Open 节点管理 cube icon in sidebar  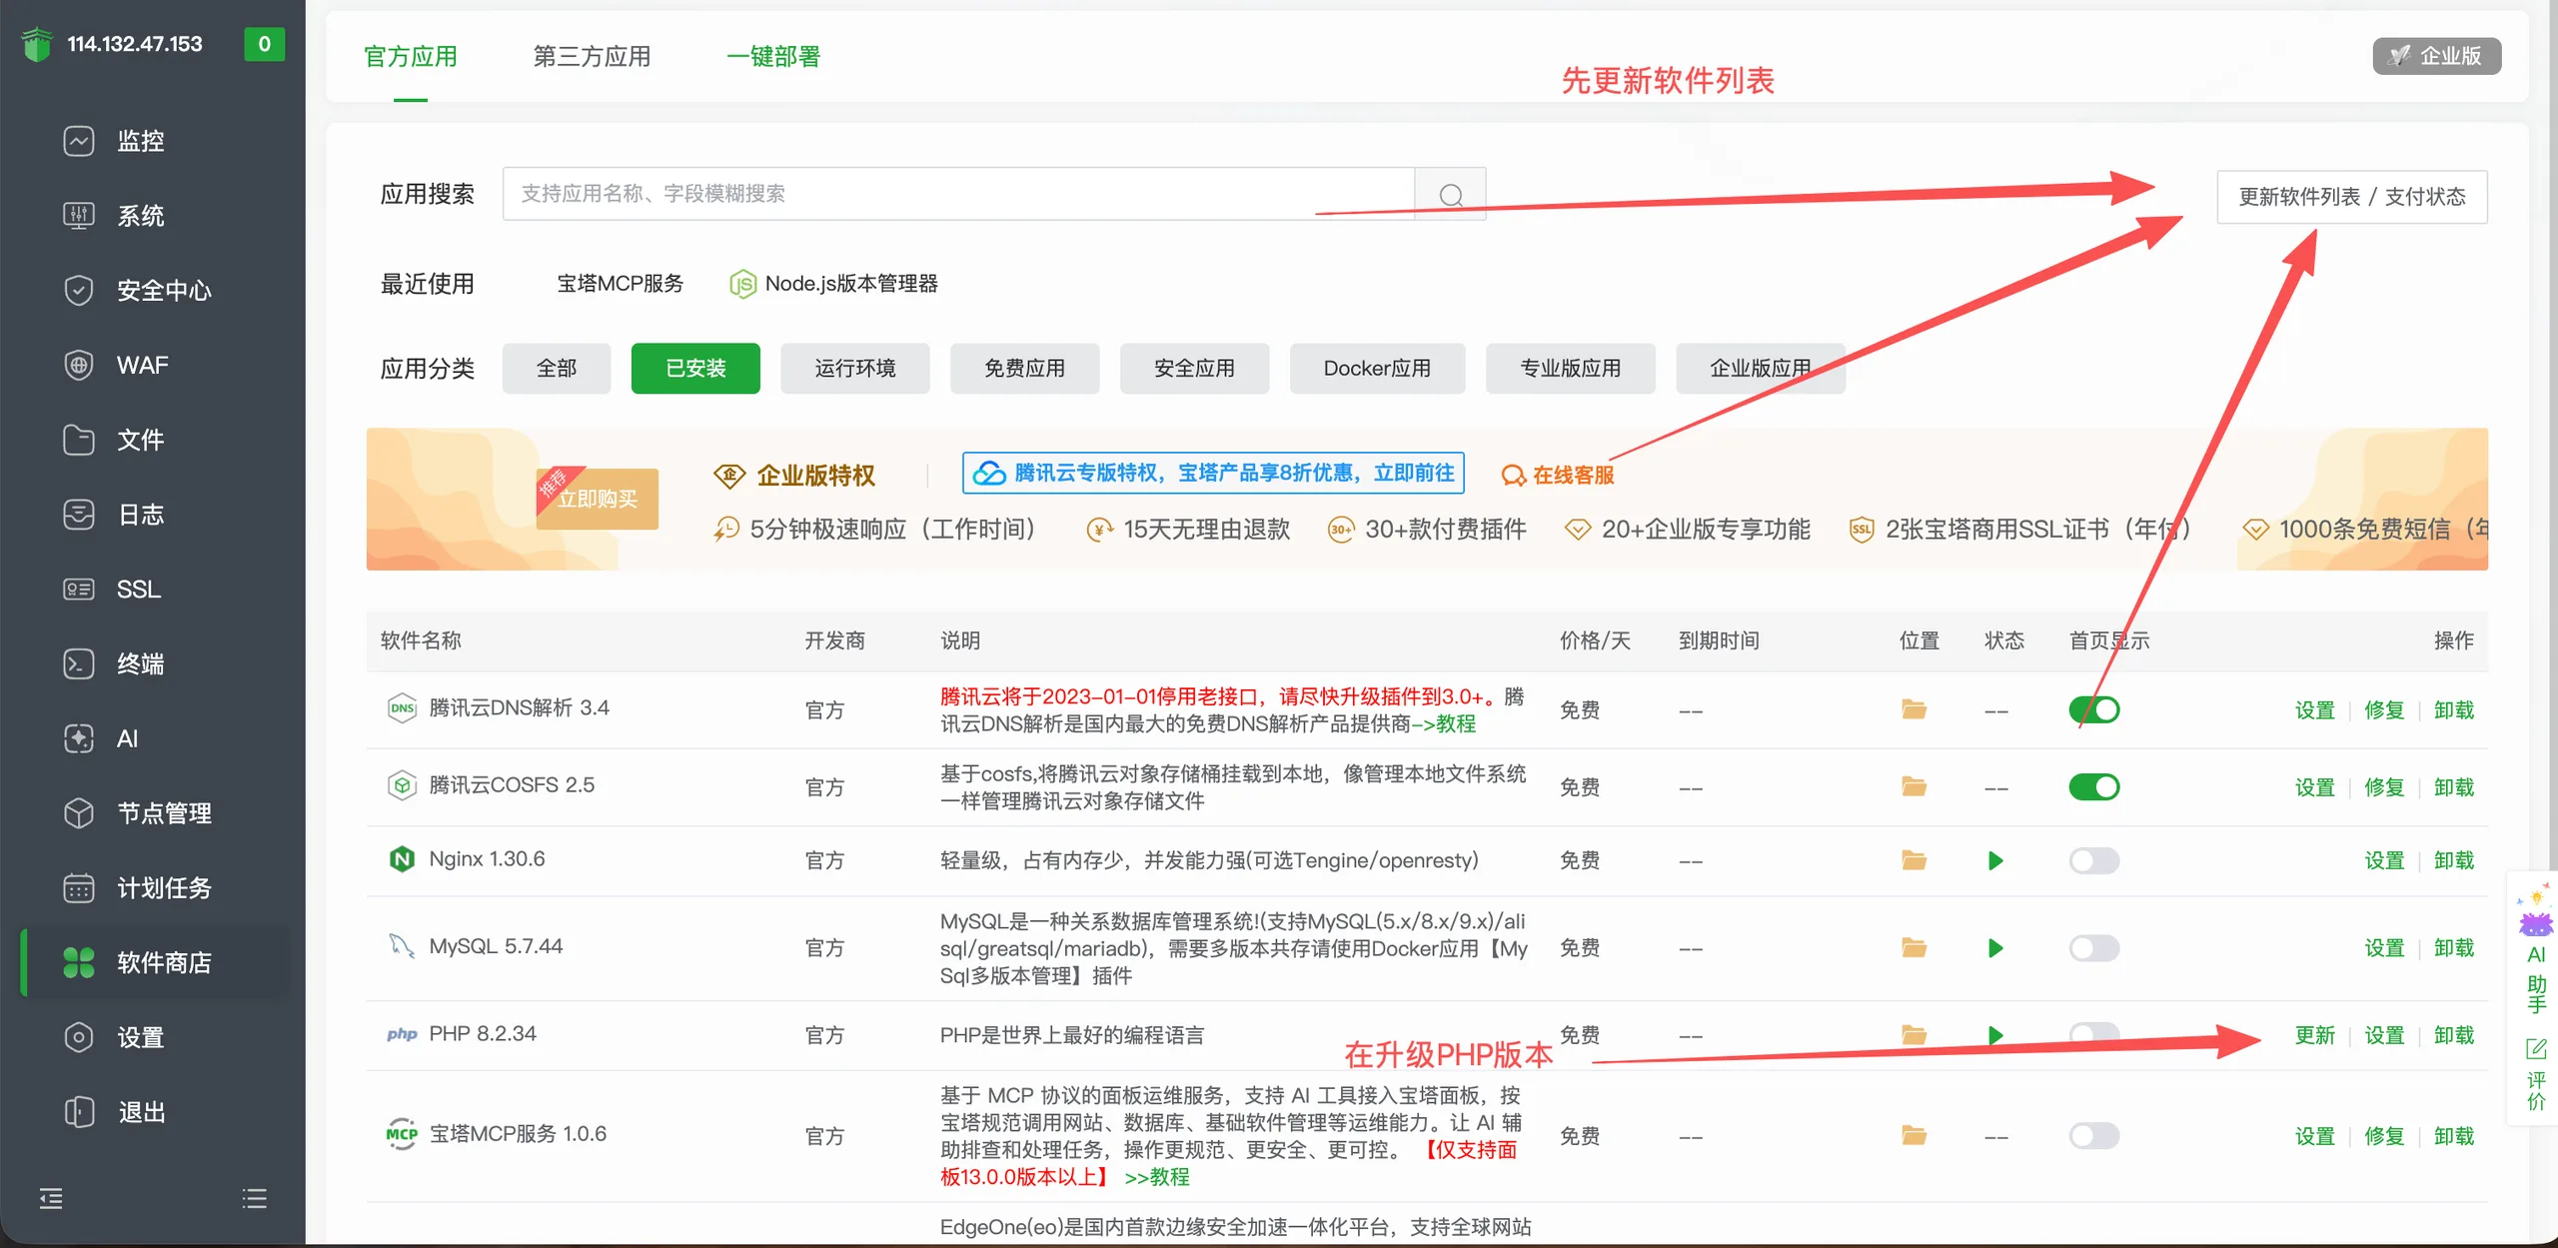click(79, 813)
